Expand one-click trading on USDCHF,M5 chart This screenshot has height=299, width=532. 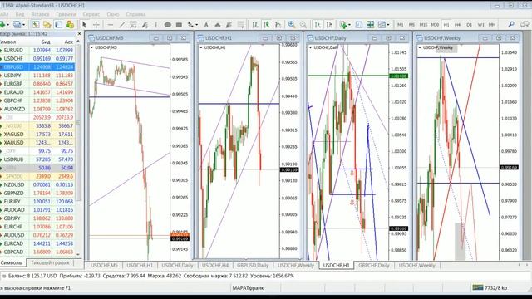pos(92,47)
